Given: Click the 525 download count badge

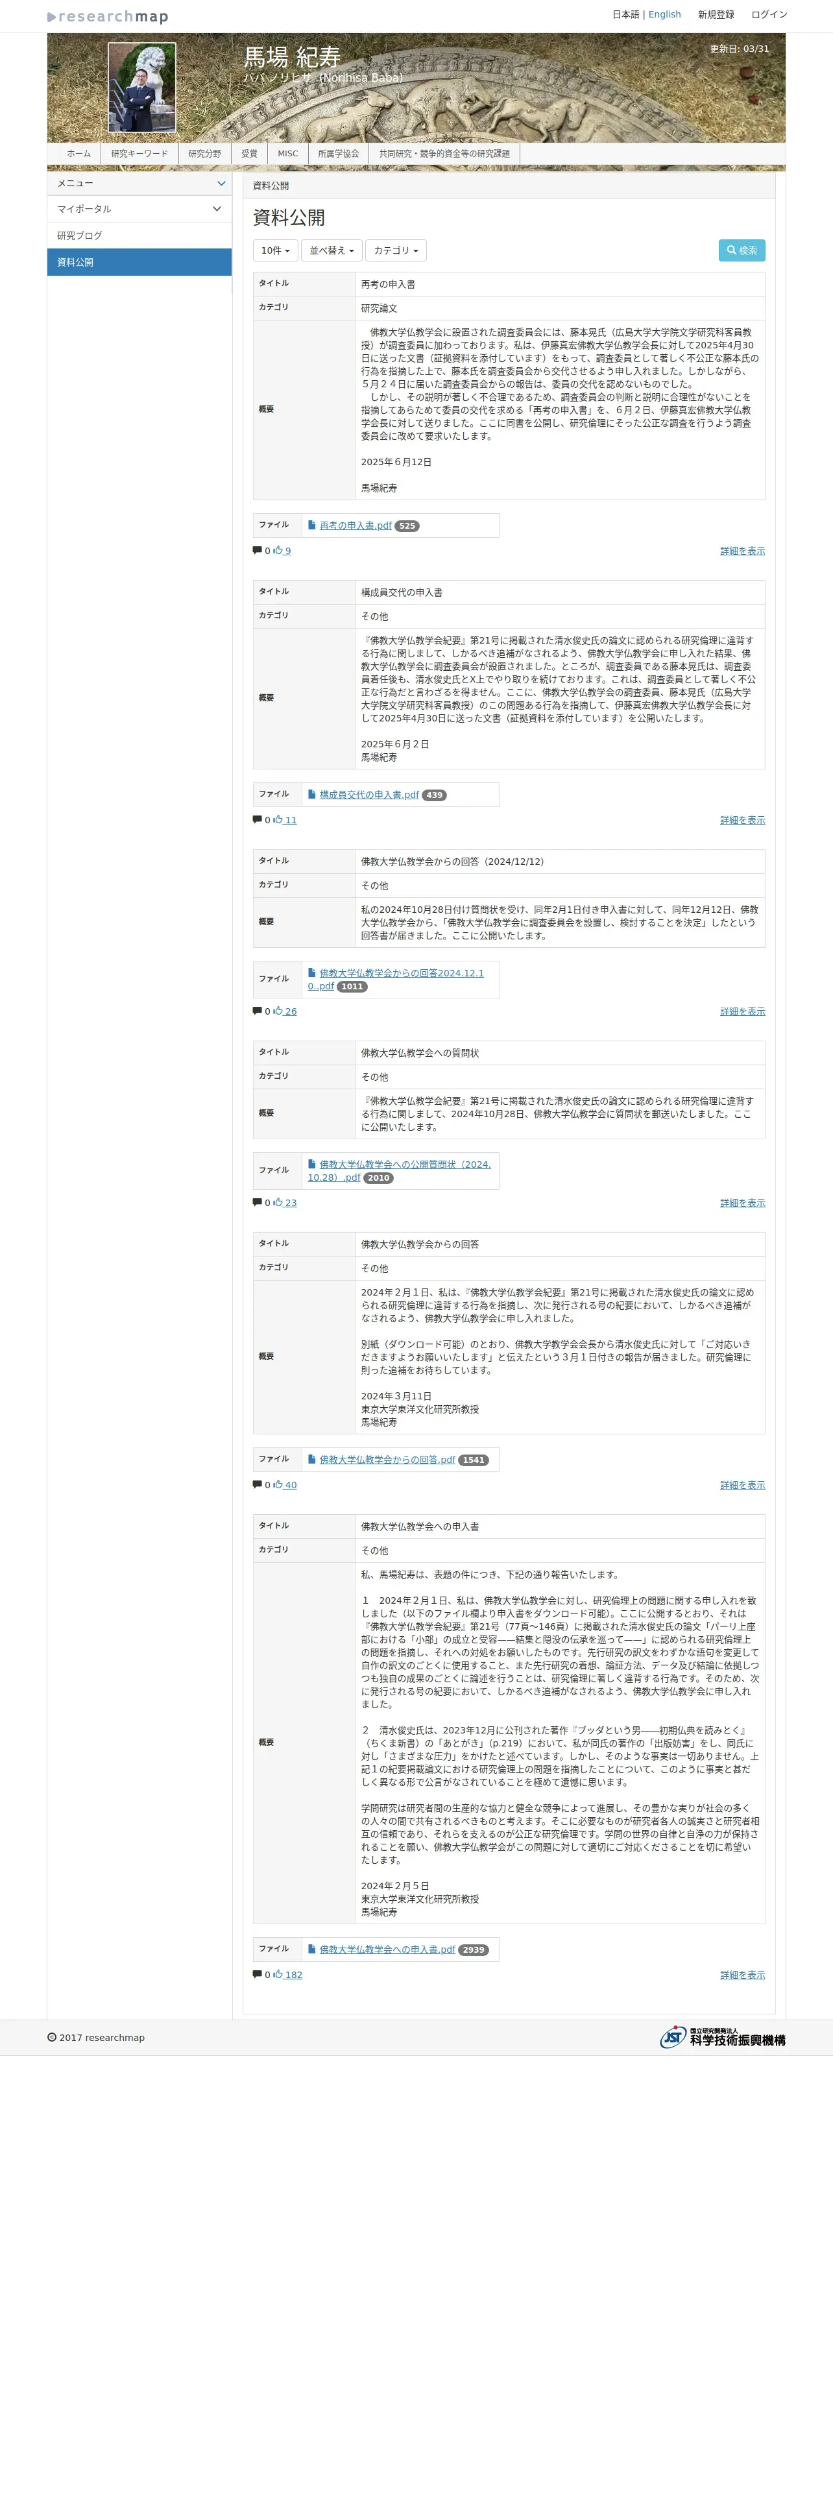Looking at the screenshot, I should (x=407, y=525).
